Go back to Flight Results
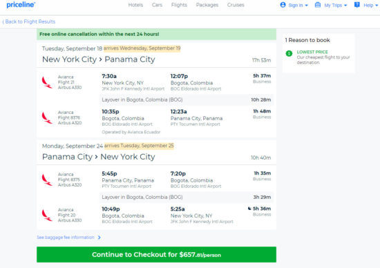 [x=29, y=21]
